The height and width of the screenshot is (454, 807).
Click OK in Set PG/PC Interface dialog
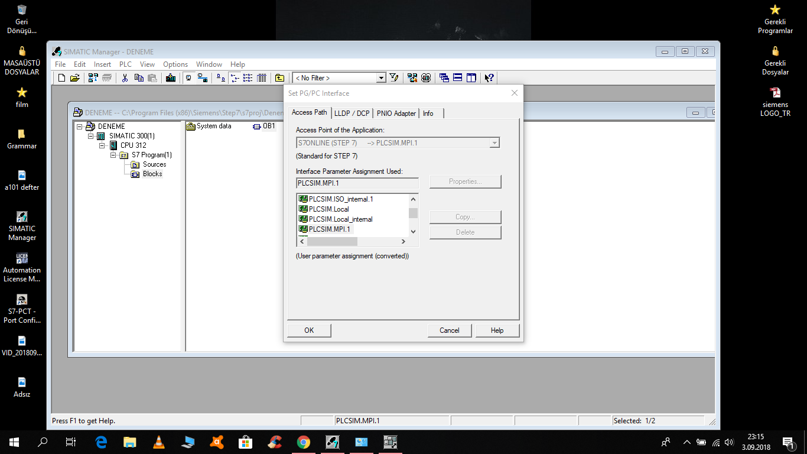[309, 330]
